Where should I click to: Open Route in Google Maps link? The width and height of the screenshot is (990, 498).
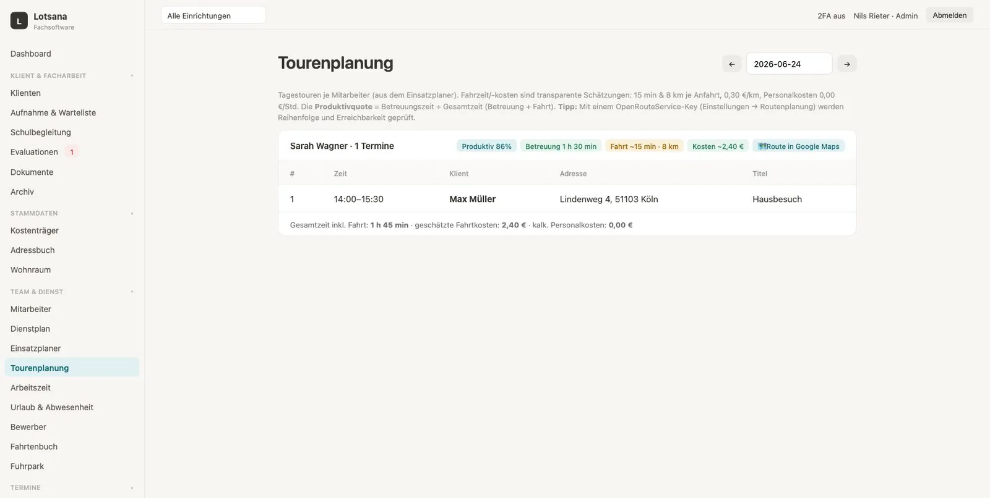point(799,146)
